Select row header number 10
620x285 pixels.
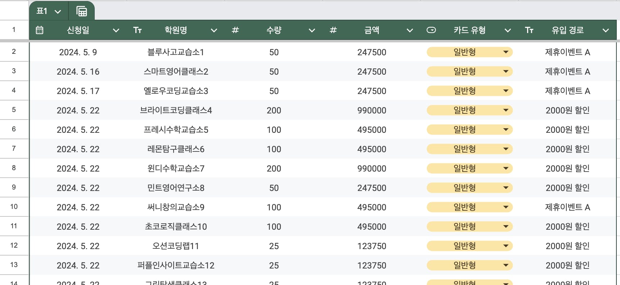tap(14, 207)
